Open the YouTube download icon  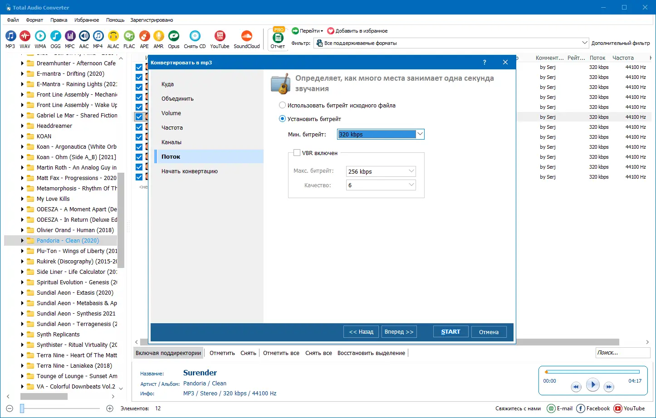tap(220, 36)
